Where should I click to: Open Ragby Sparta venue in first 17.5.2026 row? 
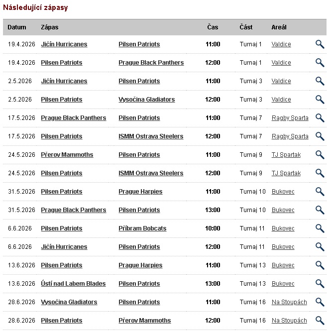[290, 118]
